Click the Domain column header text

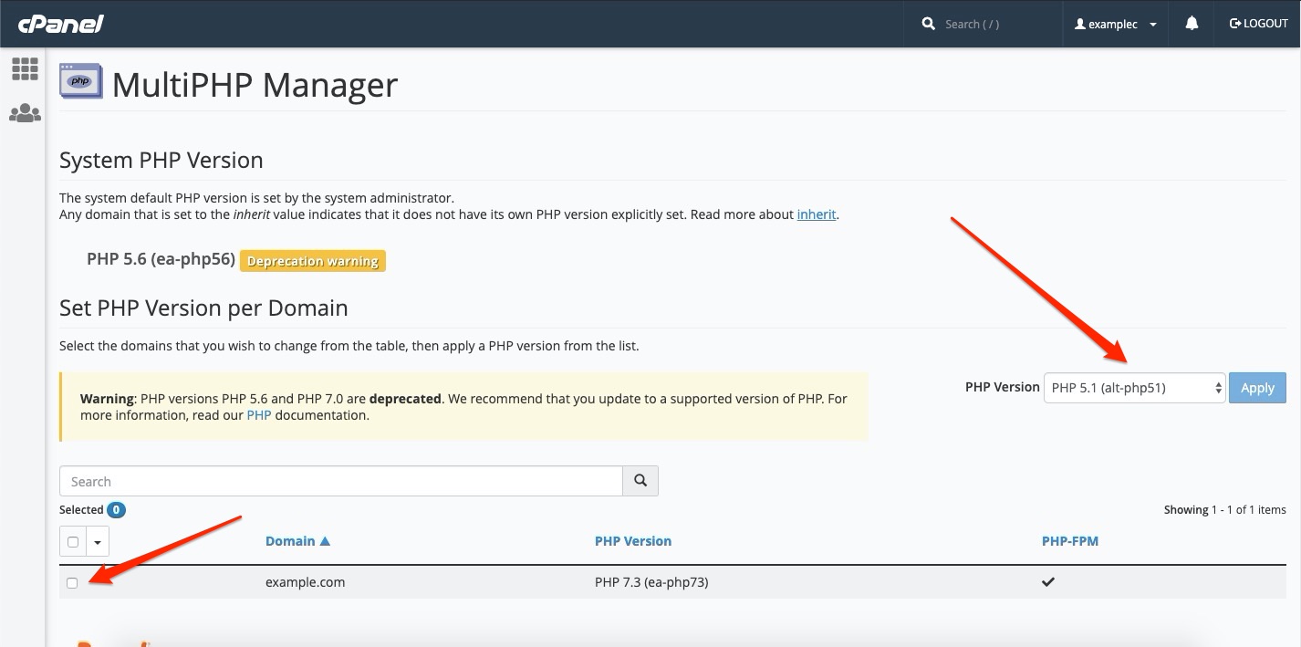pyautogui.click(x=290, y=541)
